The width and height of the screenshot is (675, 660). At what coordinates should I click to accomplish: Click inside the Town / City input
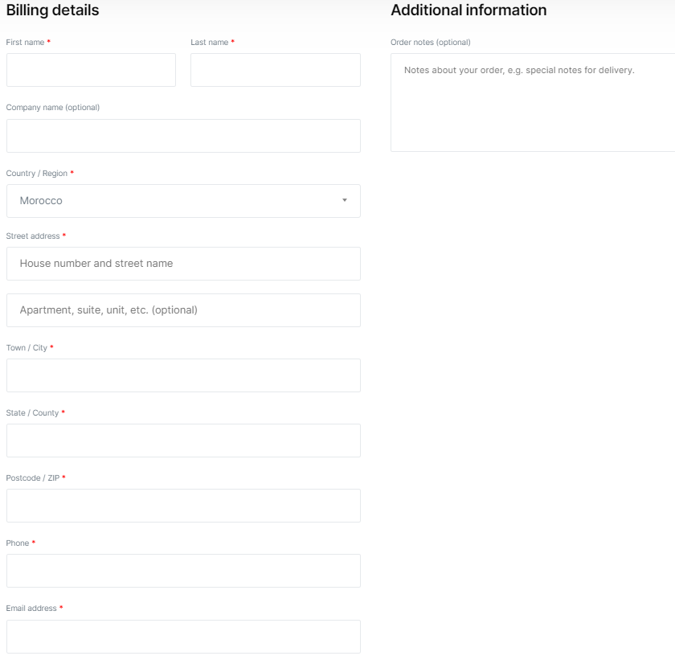(183, 375)
